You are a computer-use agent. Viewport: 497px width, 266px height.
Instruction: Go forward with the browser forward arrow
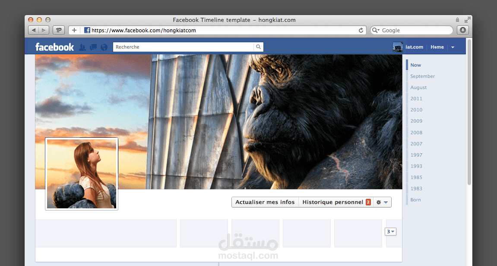44,30
